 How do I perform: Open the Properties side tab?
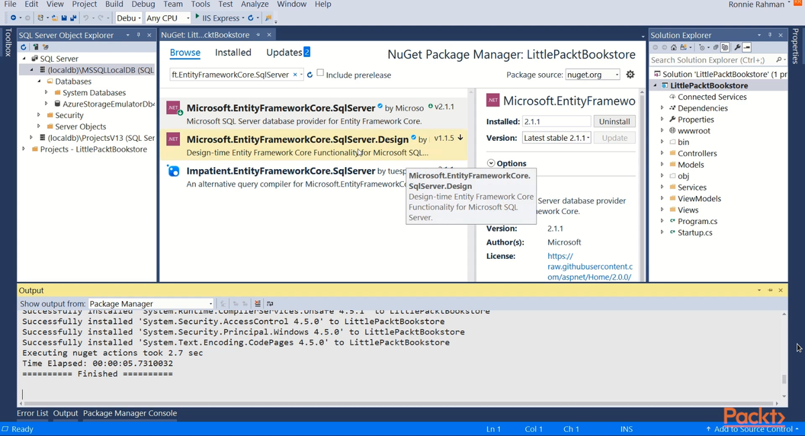796,46
